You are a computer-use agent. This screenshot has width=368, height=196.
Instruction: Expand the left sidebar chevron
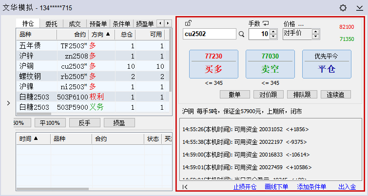8,103
